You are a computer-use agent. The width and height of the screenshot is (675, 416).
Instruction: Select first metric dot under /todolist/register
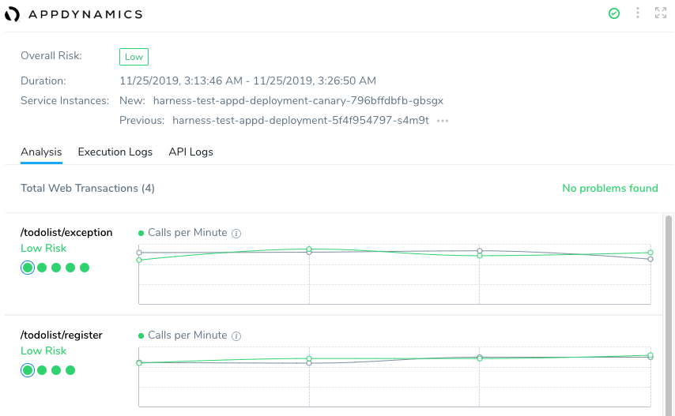[28, 370]
